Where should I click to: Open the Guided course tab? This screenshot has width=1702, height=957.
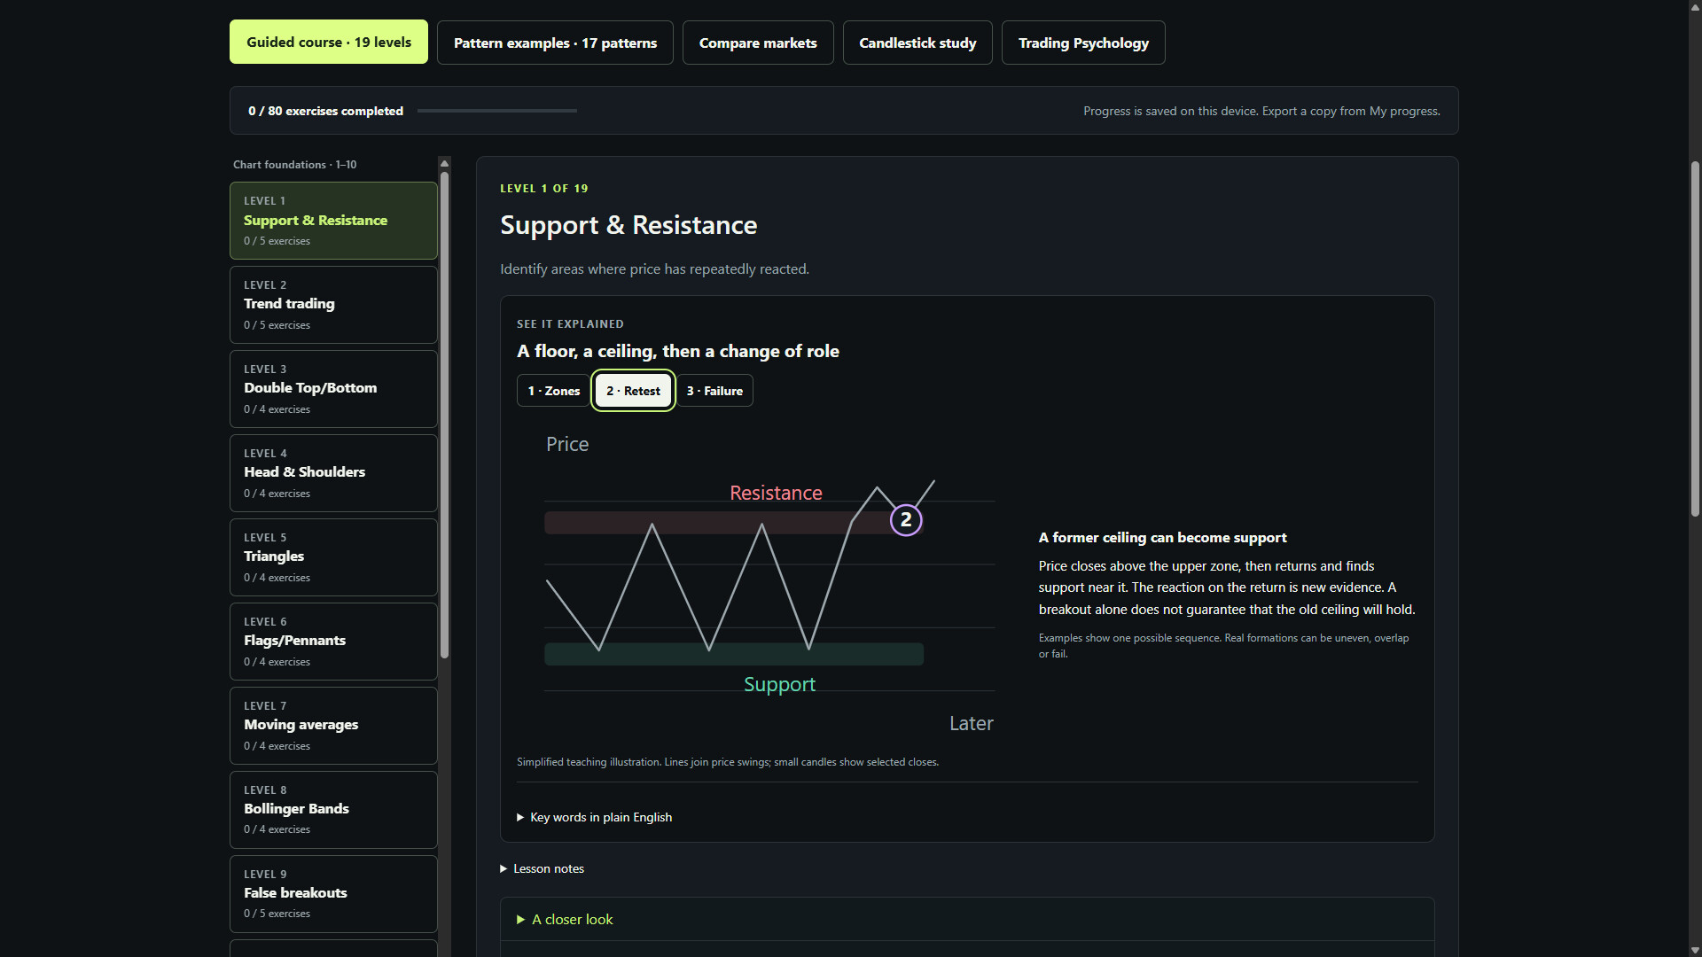point(329,43)
